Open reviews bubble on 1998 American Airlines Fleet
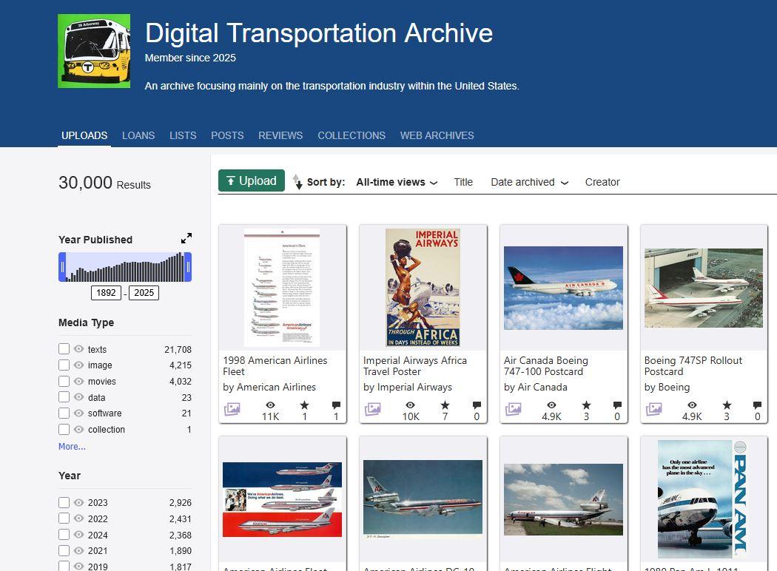777x571 pixels. pyautogui.click(x=336, y=405)
